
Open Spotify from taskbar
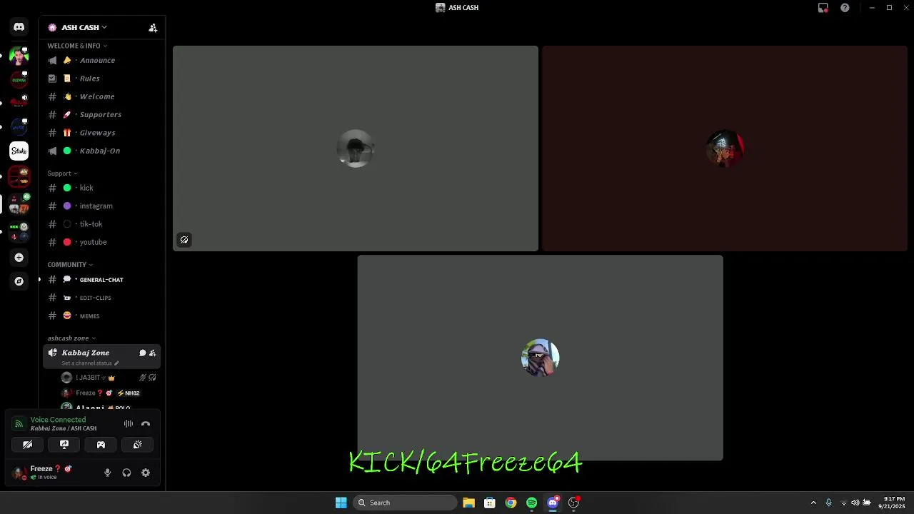click(x=532, y=503)
